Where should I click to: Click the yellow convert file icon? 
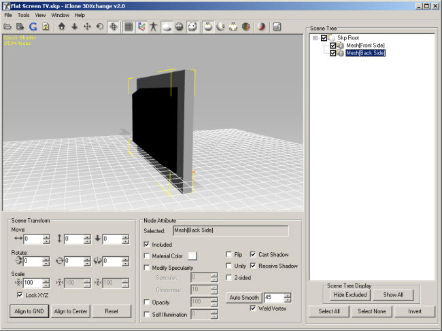[x=46, y=27]
